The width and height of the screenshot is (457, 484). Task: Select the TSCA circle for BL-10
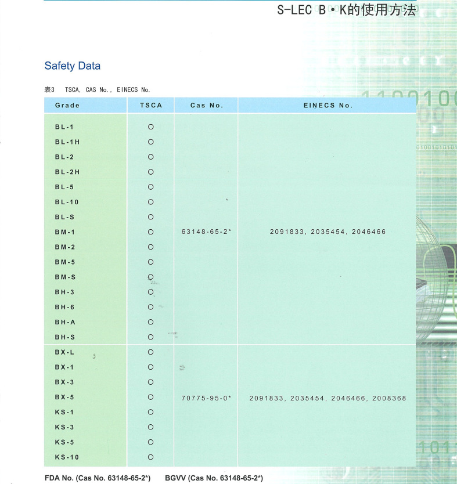[x=150, y=202]
